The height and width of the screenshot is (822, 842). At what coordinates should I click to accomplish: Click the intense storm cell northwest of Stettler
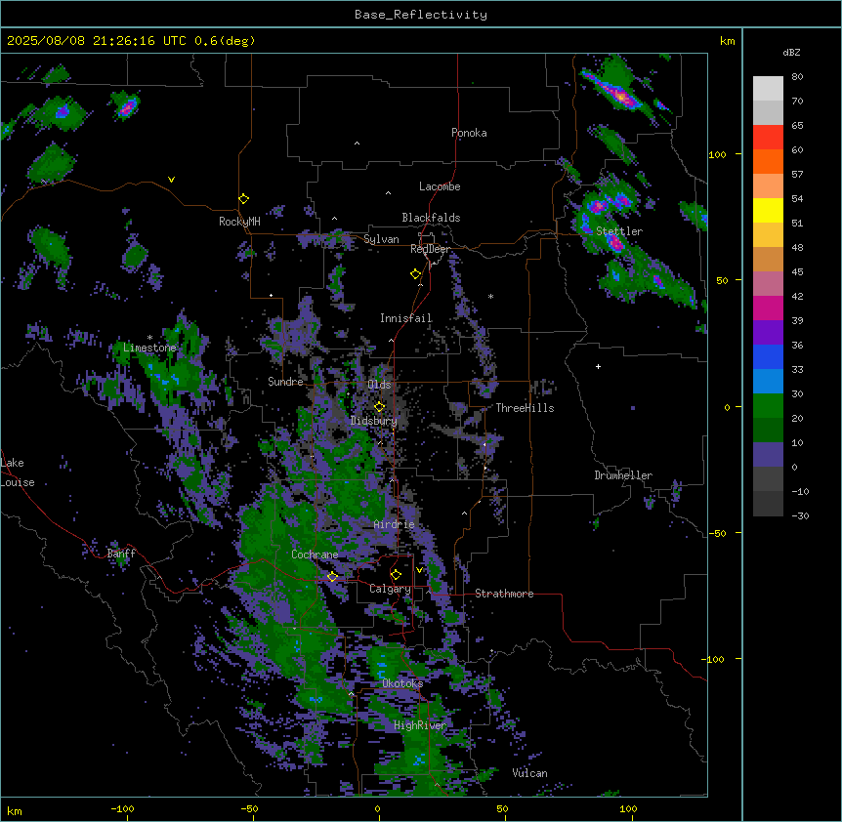tap(598, 206)
